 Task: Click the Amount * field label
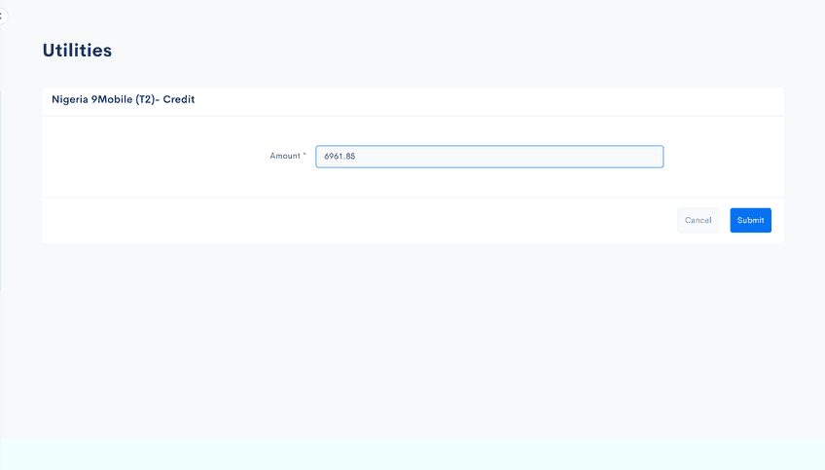(288, 156)
